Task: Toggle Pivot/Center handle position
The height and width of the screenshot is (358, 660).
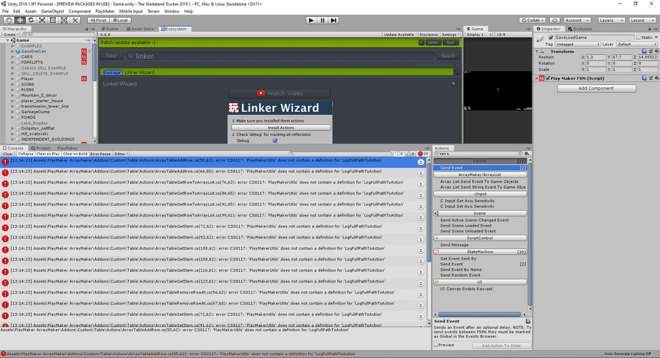Action: (98, 20)
